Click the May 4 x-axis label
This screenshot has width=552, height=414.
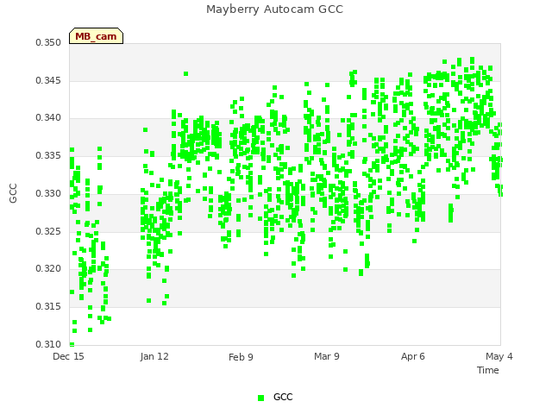click(499, 356)
